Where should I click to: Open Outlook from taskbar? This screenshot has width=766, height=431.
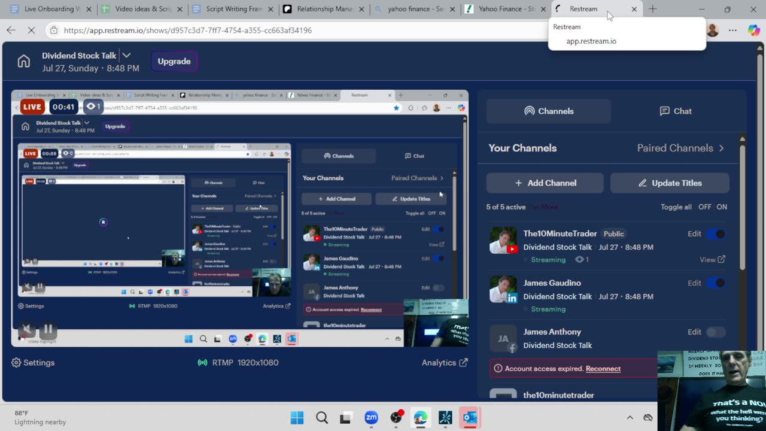click(470, 417)
